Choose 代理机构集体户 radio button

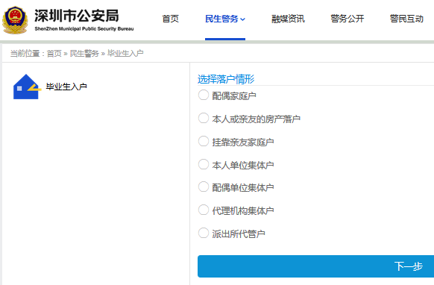coord(204,210)
